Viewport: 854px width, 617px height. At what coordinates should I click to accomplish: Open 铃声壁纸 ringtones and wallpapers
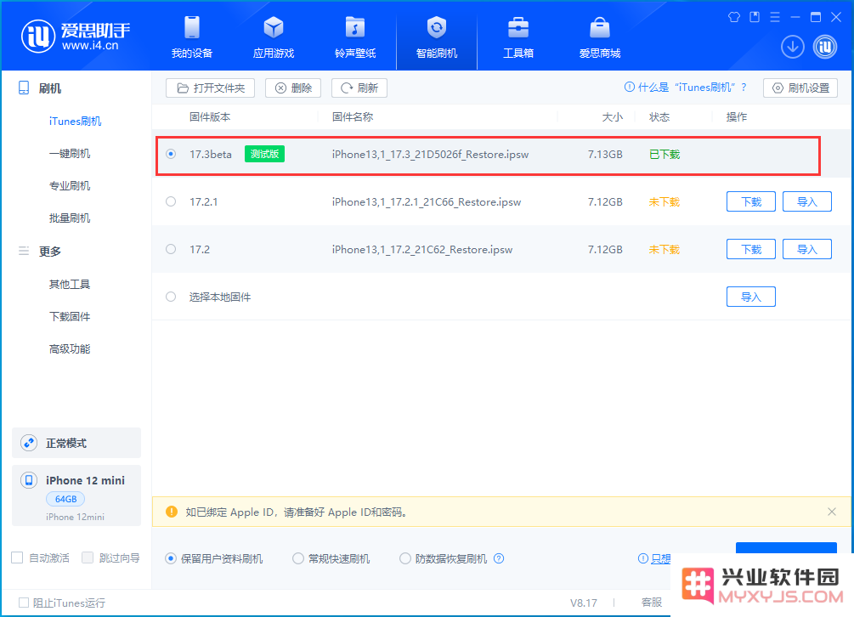click(355, 37)
